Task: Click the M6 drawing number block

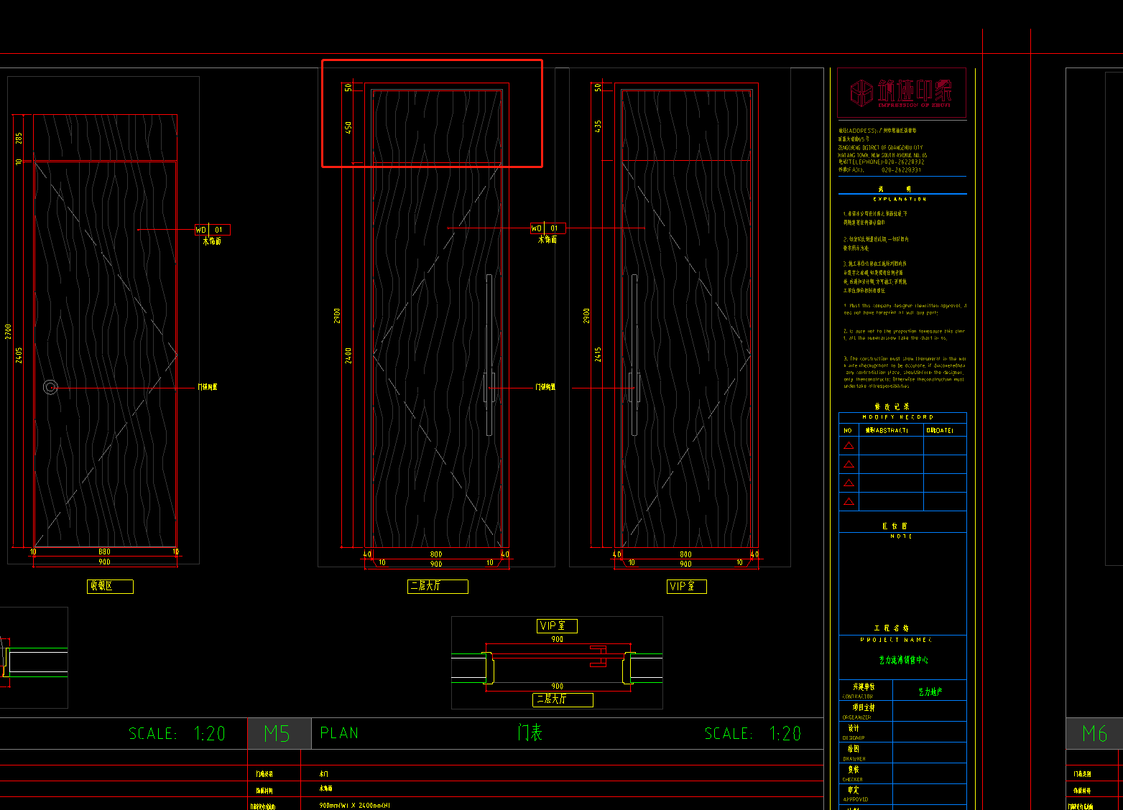Action: tap(1094, 733)
